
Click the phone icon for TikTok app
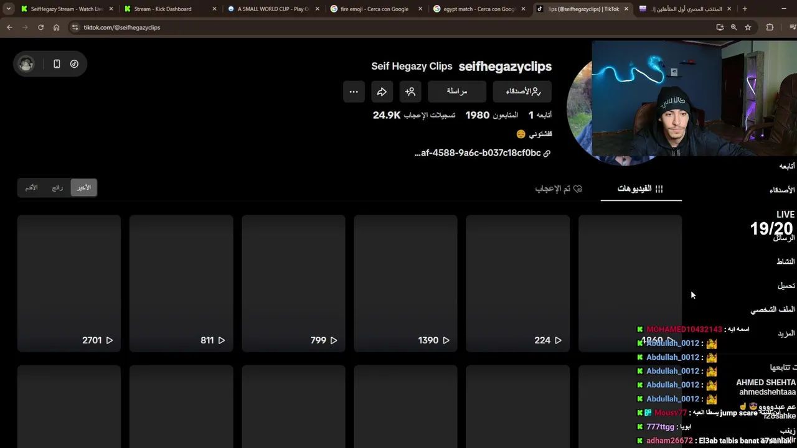coord(57,63)
